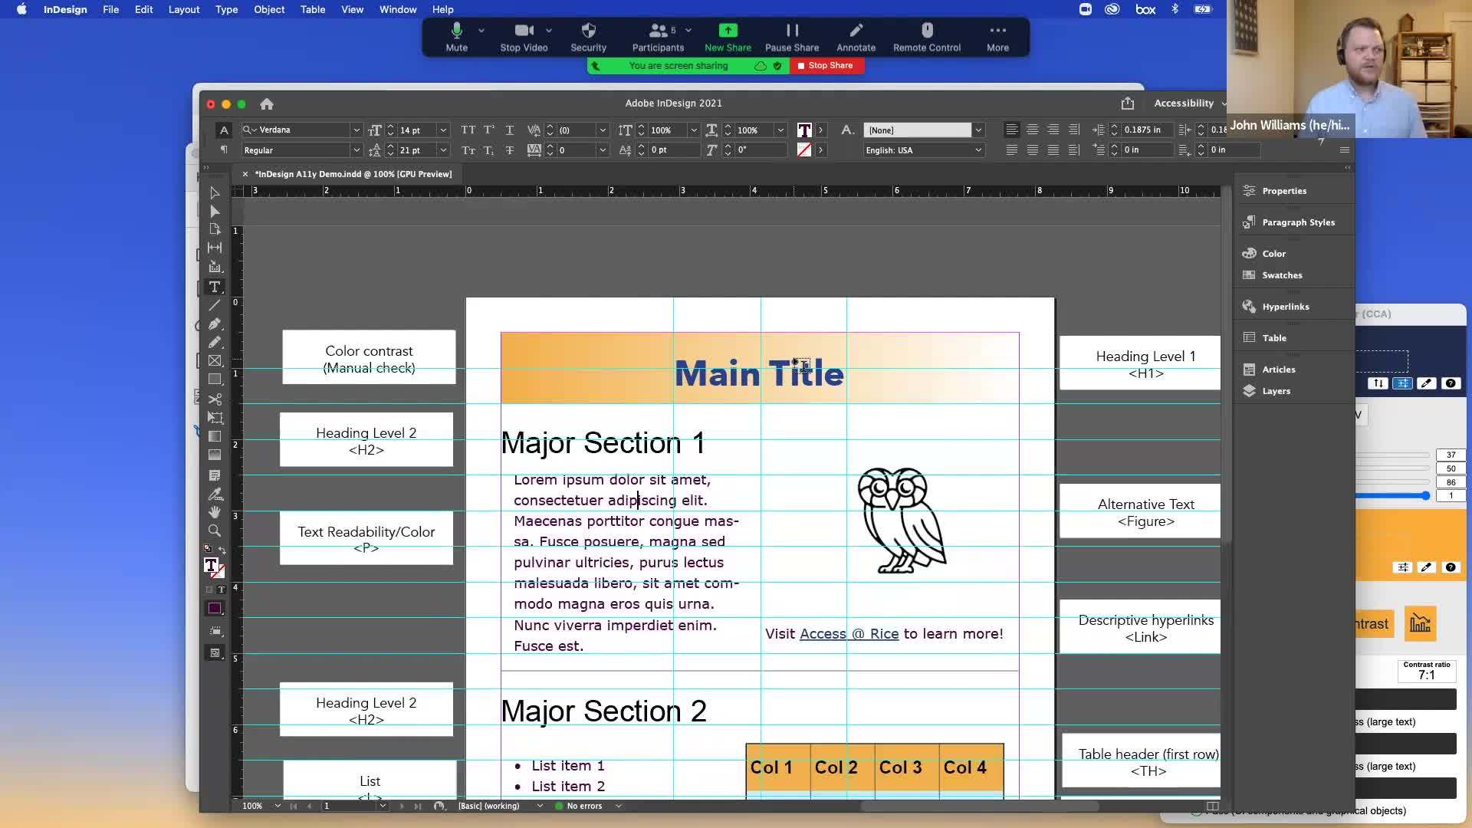This screenshot has width=1472, height=828.
Task: Open the character style [None] dropdown
Action: point(978,130)
